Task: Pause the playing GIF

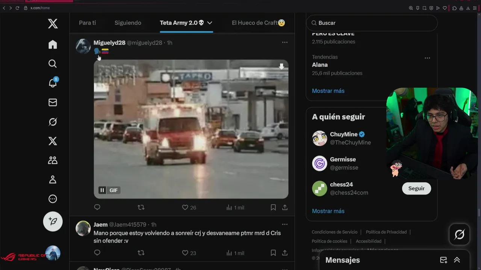Action: pyautogui.click(x=102, y=190)
